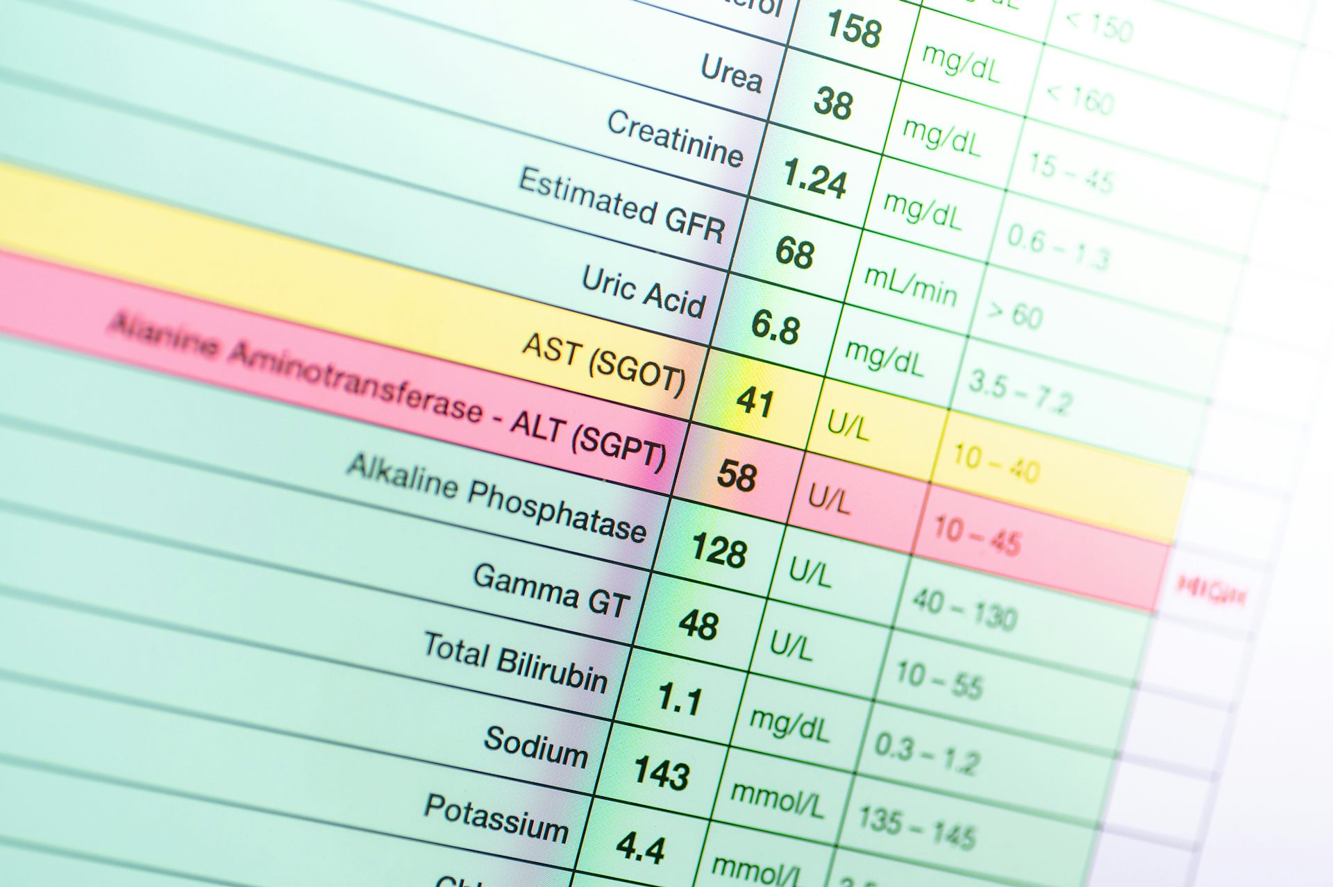Click the Total Bilirubin value 1.1
1333x887 pixels.
(680, 699)
